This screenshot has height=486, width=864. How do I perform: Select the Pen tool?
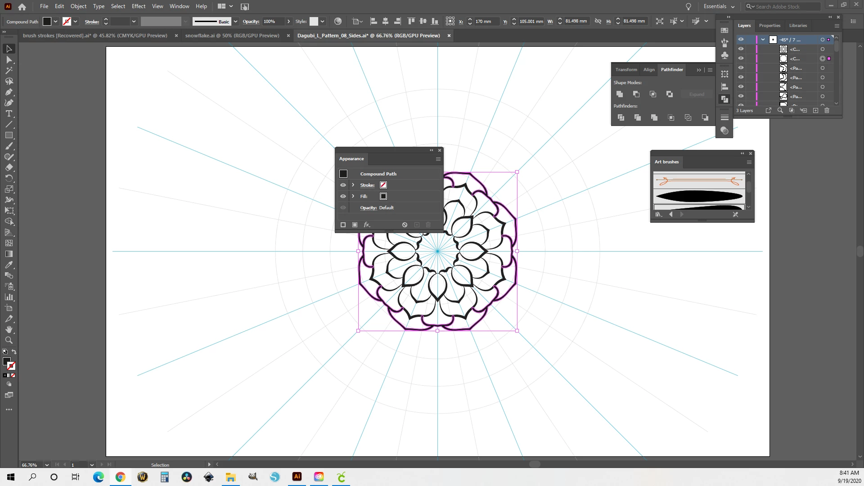(9, 92)
